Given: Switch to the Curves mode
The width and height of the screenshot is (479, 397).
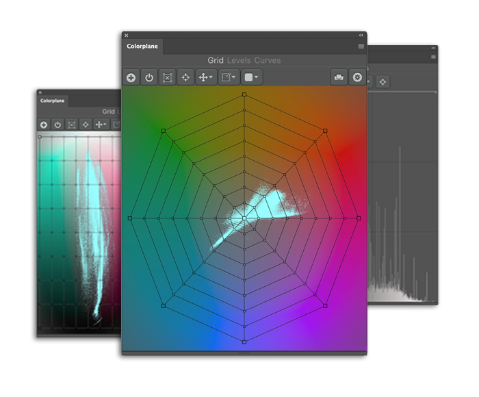Looking at the screenshot, I should (268, 60).
